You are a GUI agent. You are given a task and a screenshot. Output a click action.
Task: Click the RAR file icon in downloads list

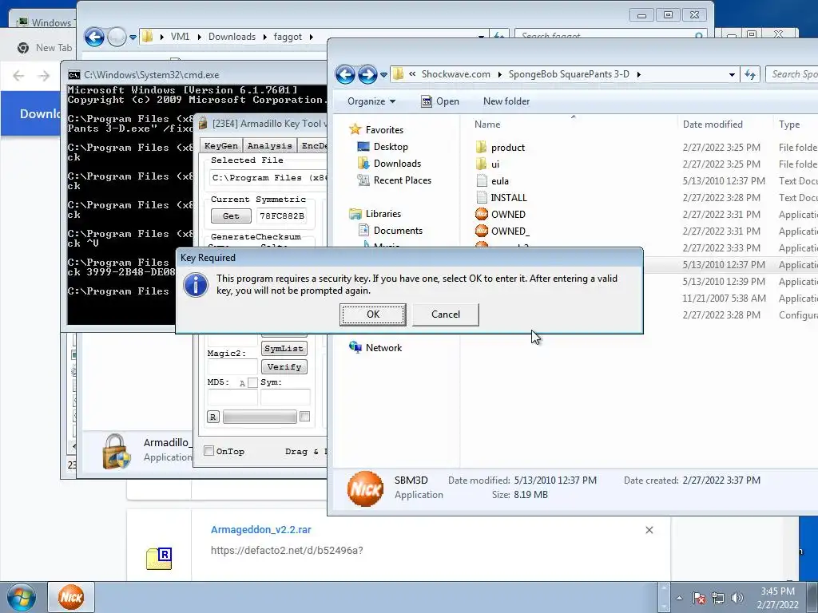point(159,558)
